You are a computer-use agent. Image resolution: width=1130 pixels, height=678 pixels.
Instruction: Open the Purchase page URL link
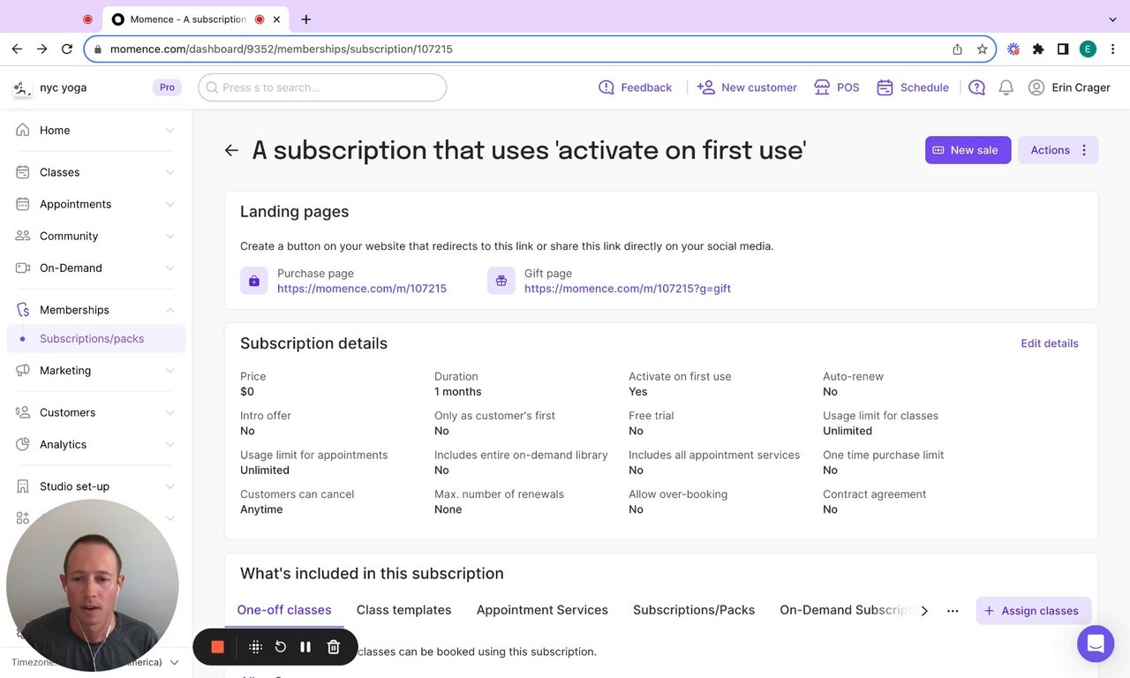(x=362, y=289)
